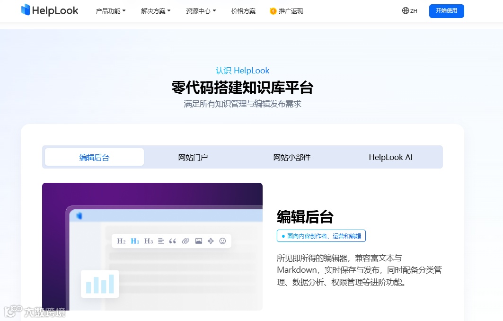Click the list alignment icon next to H3
Image resolution: width=503 pixels, height=321 pixels.
[161, 241]
